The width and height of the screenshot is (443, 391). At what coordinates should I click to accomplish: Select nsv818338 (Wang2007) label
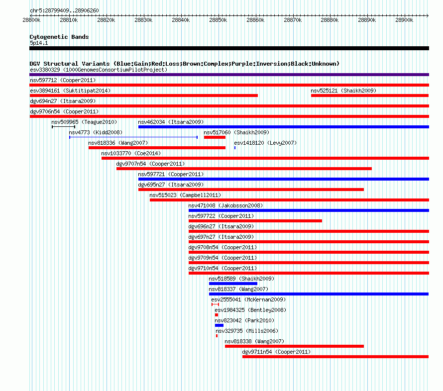(254, 341)
